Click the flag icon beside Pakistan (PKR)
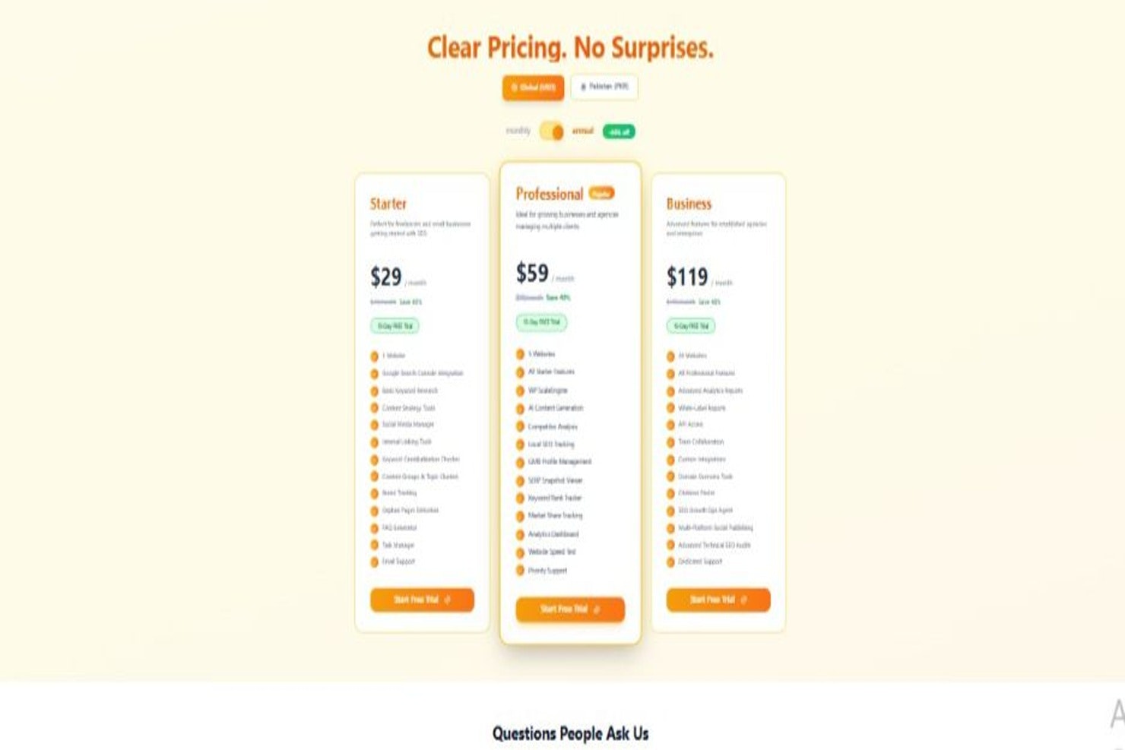Screen dimensions: 1125x750 click(583, 87)
